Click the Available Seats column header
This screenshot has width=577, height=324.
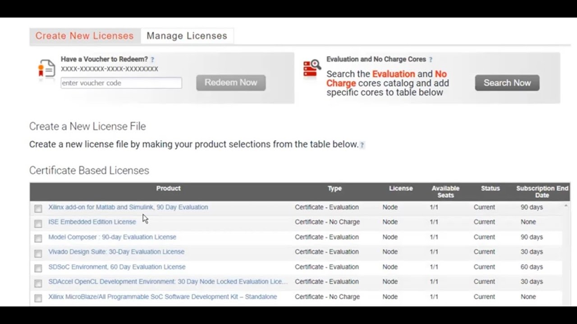pyautogui.click(x=445, y=192)
